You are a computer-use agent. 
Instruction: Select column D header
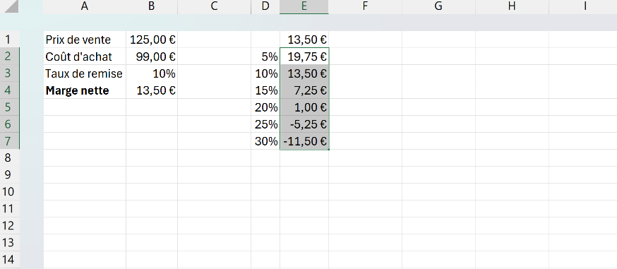[265, 6]
